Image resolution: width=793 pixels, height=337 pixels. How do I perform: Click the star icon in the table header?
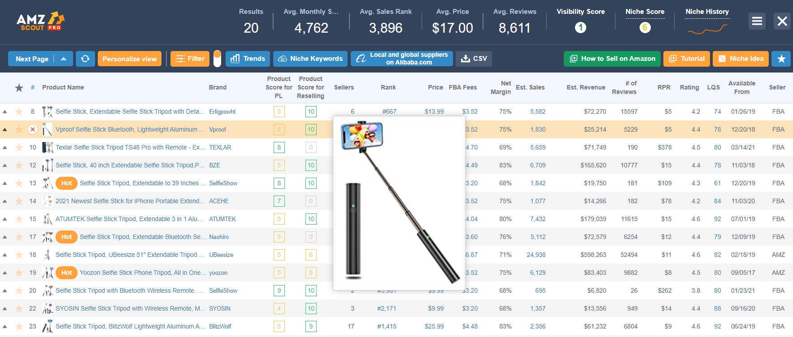pos(19,88)
